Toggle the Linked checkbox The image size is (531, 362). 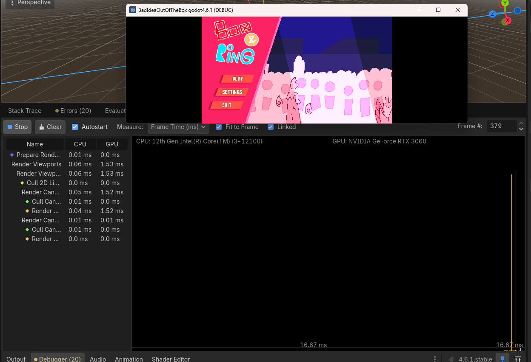coord(271,127)
